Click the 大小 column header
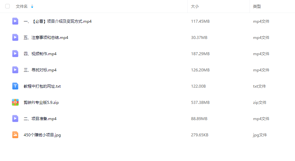This screenshot has height=161, width=295. (195, 6)
